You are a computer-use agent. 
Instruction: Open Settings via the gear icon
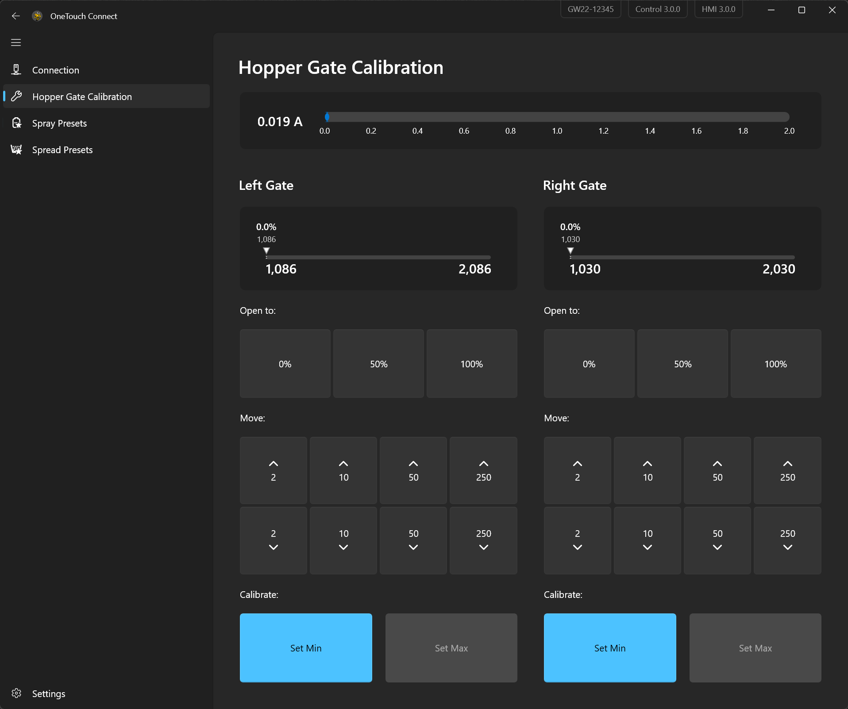[16, 693]
